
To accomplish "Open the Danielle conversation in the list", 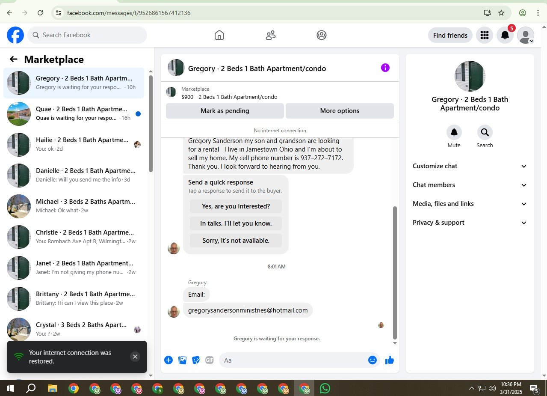I will [74, 176].
